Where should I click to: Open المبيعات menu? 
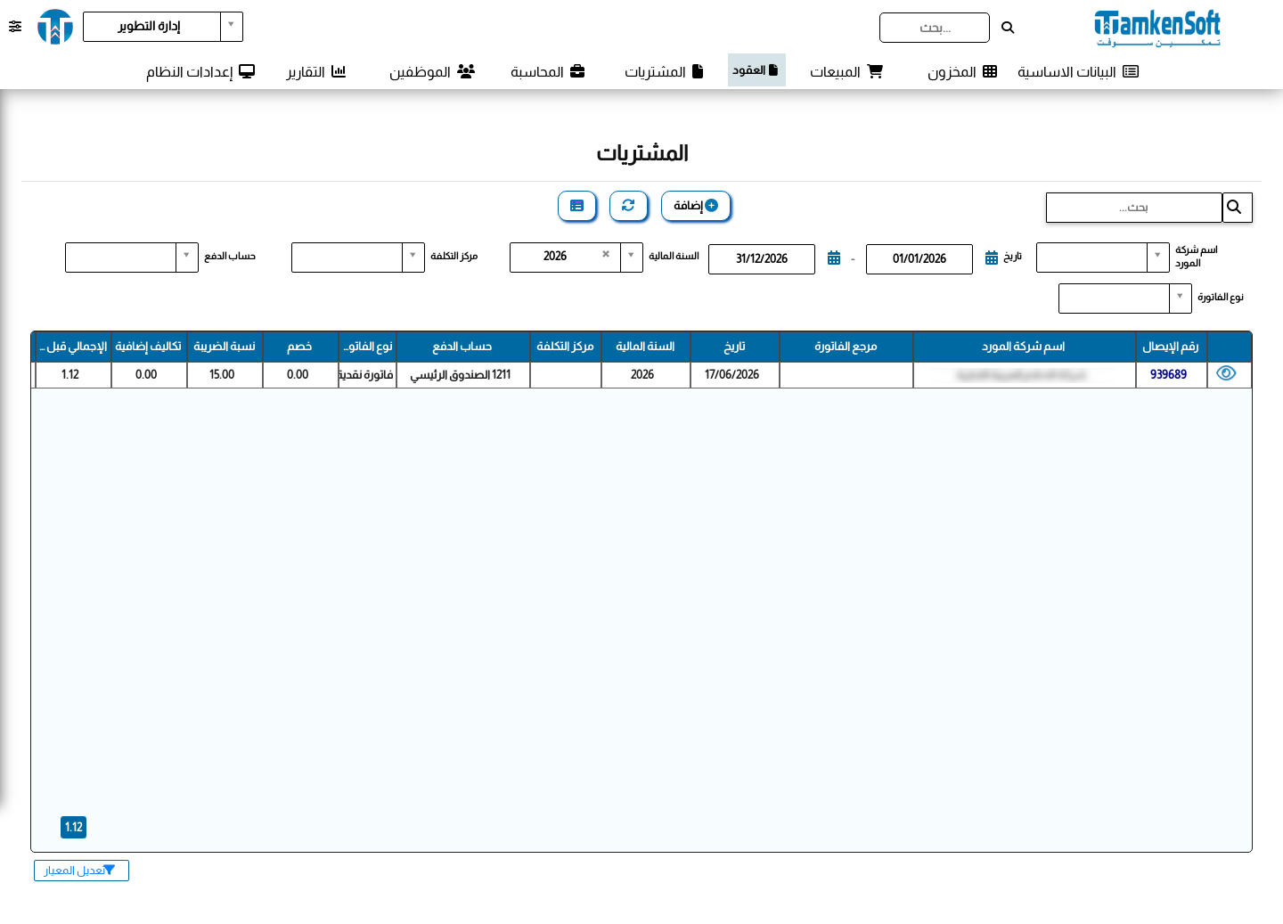(x=846, y=72)
